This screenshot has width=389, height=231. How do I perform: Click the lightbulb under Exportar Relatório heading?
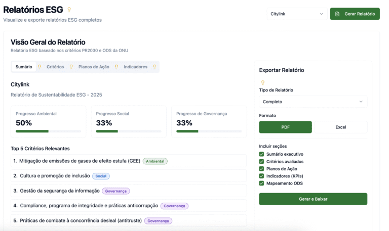pos(262,82)
